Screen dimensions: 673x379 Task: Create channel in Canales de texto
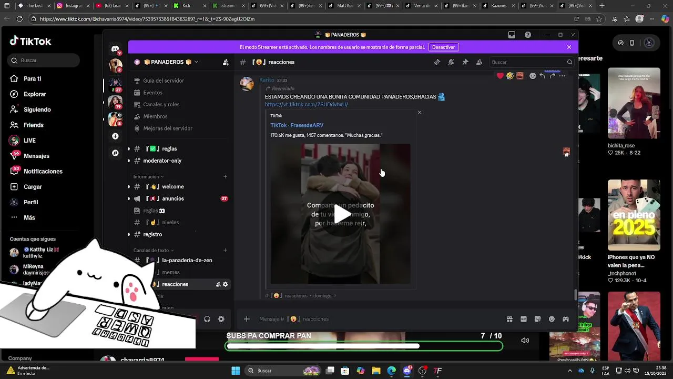(x=226, y=251)
